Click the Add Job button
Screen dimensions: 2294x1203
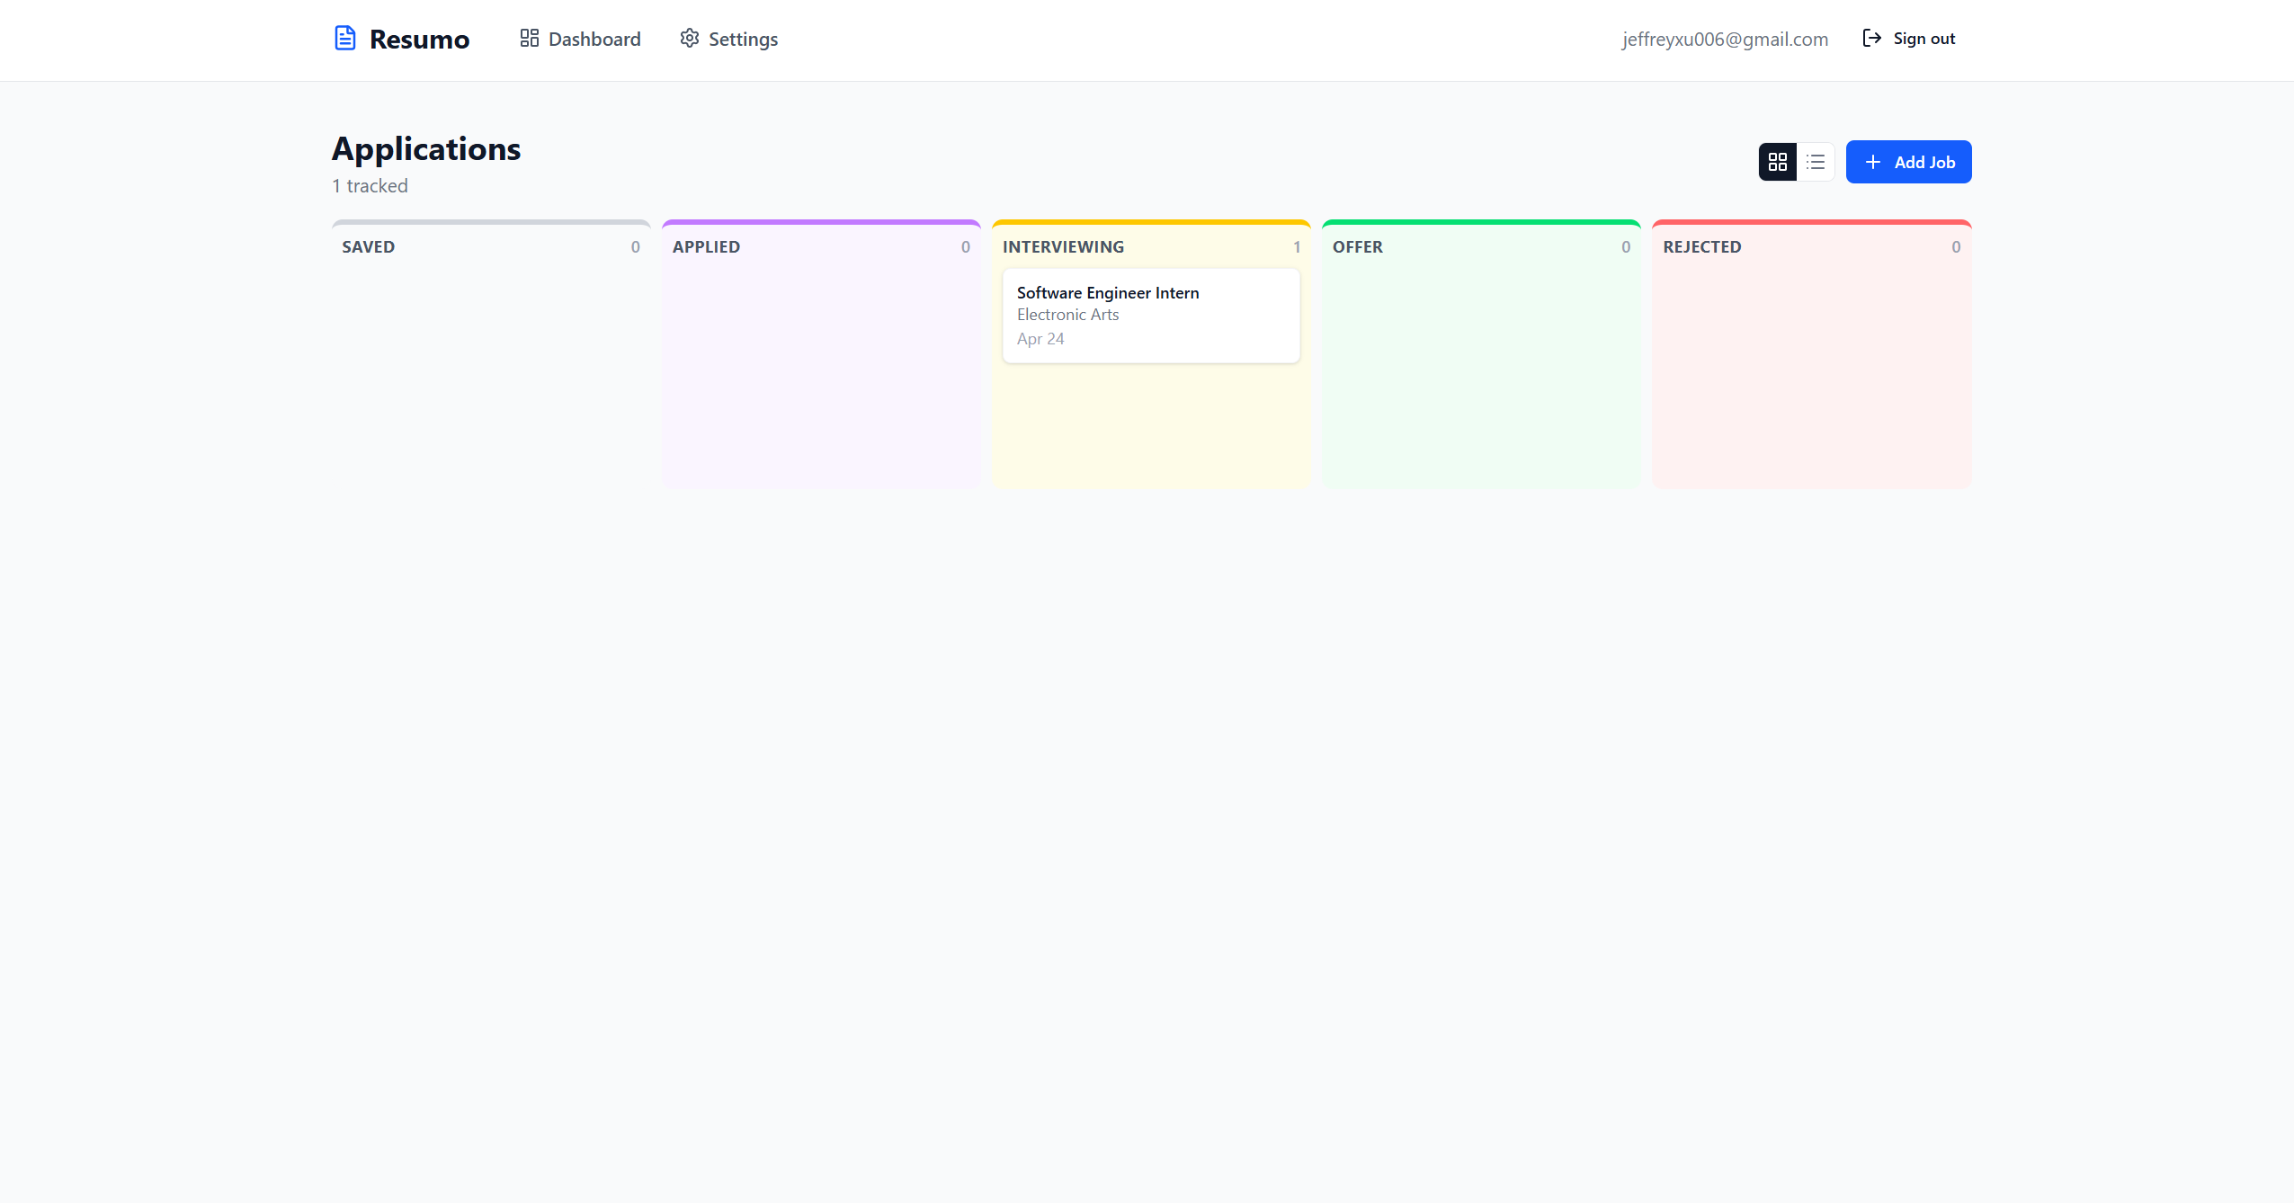1908,162
